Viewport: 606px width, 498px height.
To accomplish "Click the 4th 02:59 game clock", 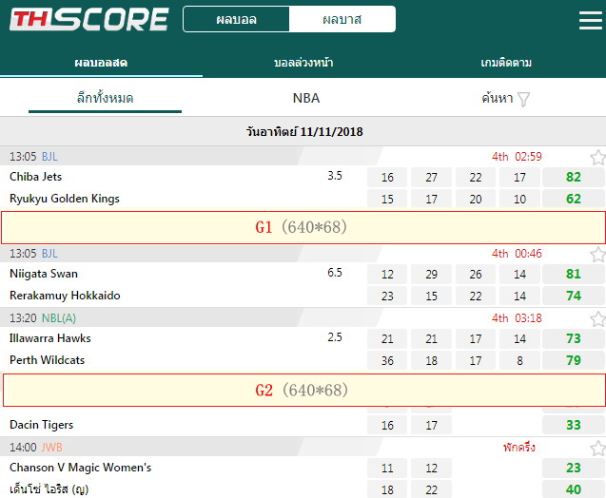I will click(x=517, y=157).
